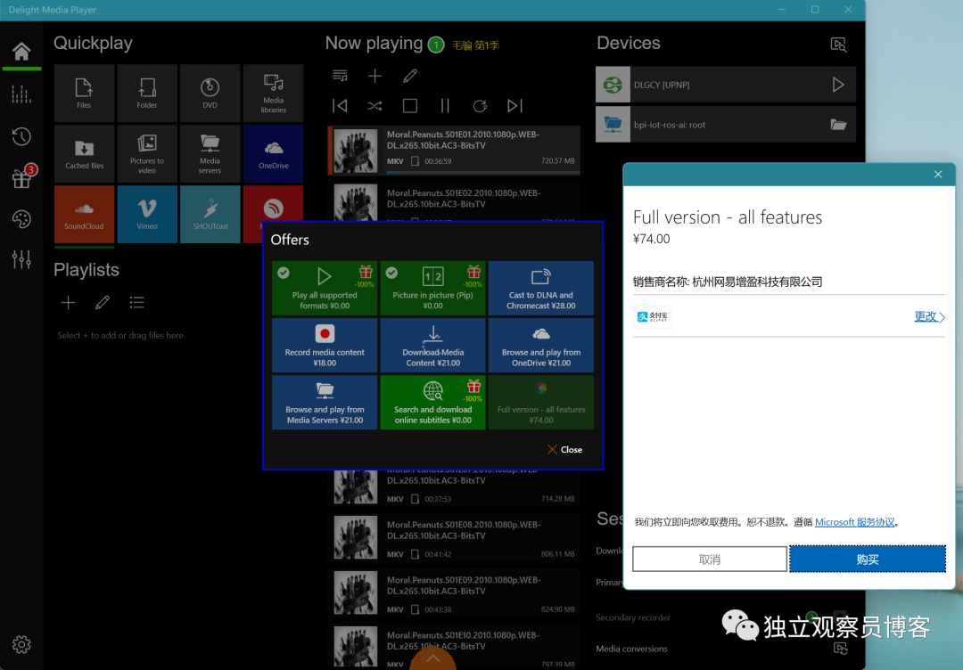Open the Microsoft 服务协议 link
Viewport: 963px width, 670px height.
point(854,522)
